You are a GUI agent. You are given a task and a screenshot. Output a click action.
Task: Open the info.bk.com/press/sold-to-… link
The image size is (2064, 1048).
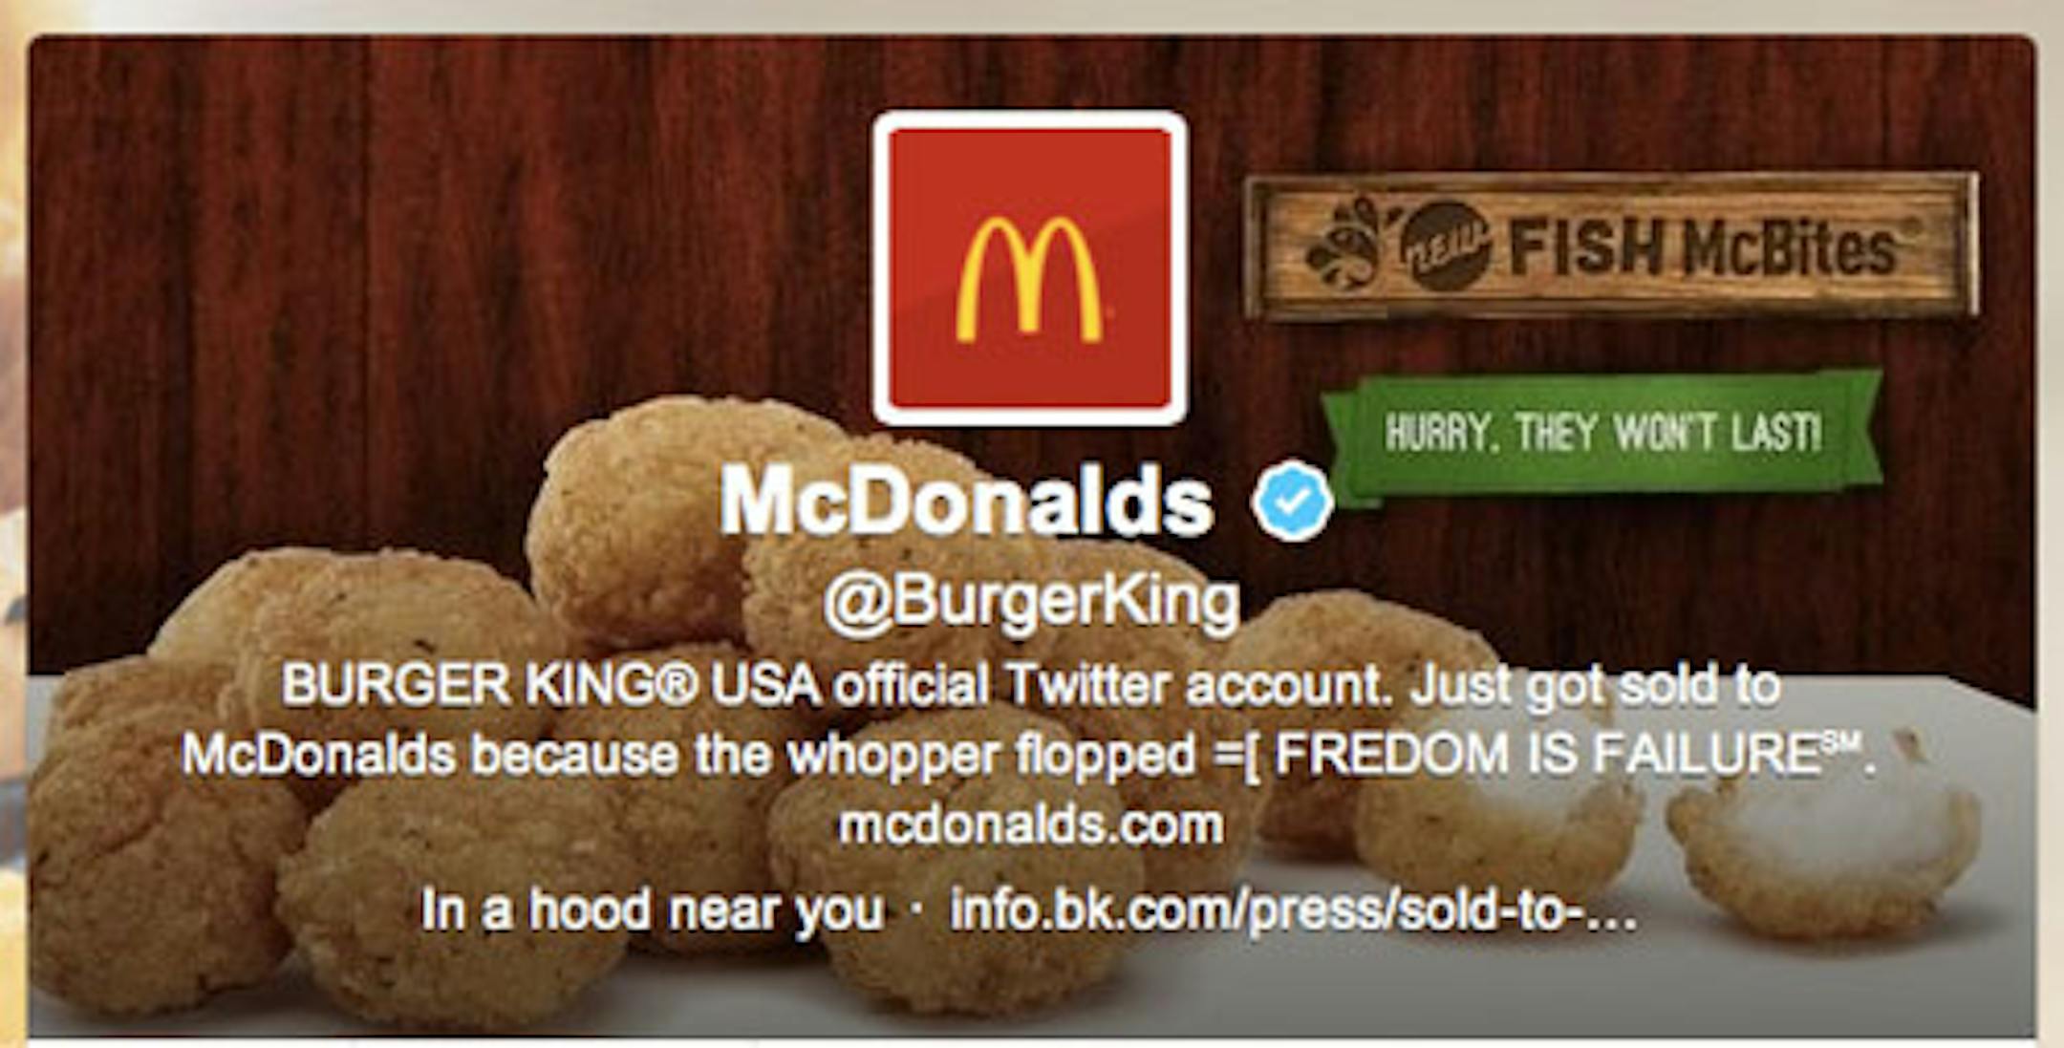(x=1294, y=910)
